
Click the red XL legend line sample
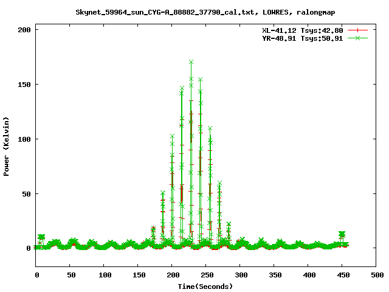[359, 30]
